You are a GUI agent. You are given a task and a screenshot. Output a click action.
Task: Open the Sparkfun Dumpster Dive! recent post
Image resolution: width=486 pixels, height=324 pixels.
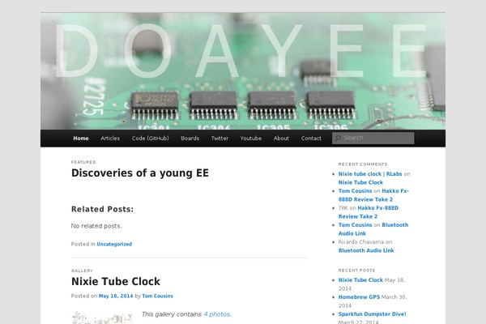pos(373,314)
